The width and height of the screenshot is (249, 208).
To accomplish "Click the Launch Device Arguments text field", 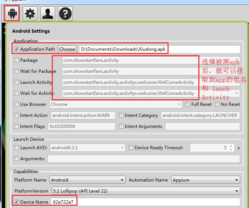I will pyautogui.click(x=144, y=159).
